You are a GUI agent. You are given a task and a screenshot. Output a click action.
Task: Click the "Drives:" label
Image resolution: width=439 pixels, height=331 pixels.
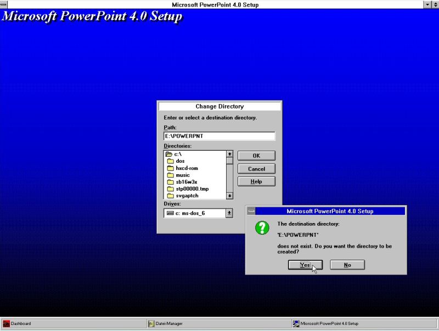(x=172, y=204)
